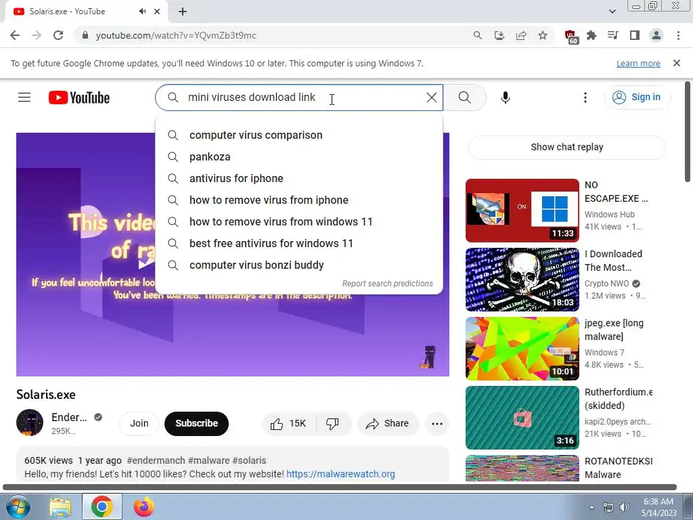Show hidden tray icons arrow
The image size is (693, 520).
pos(591,507)
